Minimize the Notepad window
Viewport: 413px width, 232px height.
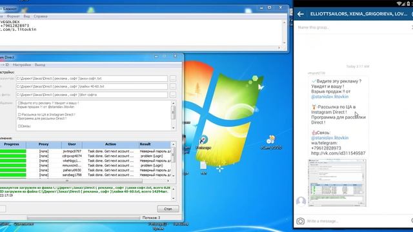(261, 8)
